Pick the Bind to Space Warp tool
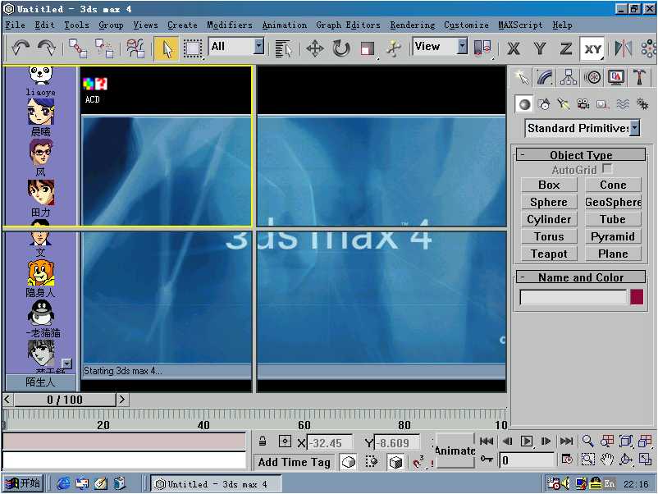 click(x=135, y=48)
